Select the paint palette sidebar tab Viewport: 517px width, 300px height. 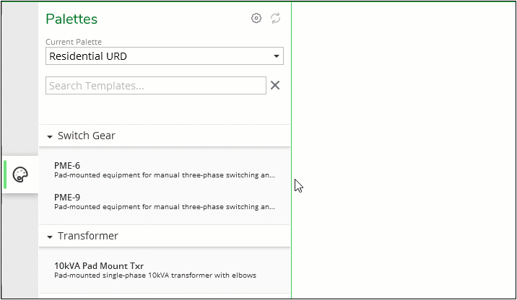pos(20,175)
